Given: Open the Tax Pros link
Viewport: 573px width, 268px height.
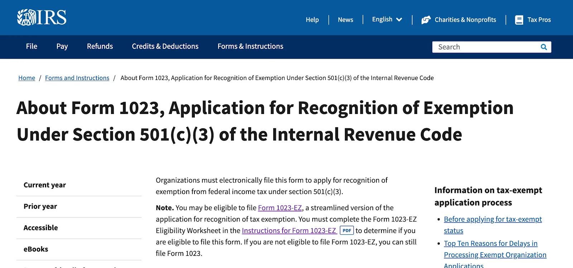Looking at the screenshot, I should 539,20.
